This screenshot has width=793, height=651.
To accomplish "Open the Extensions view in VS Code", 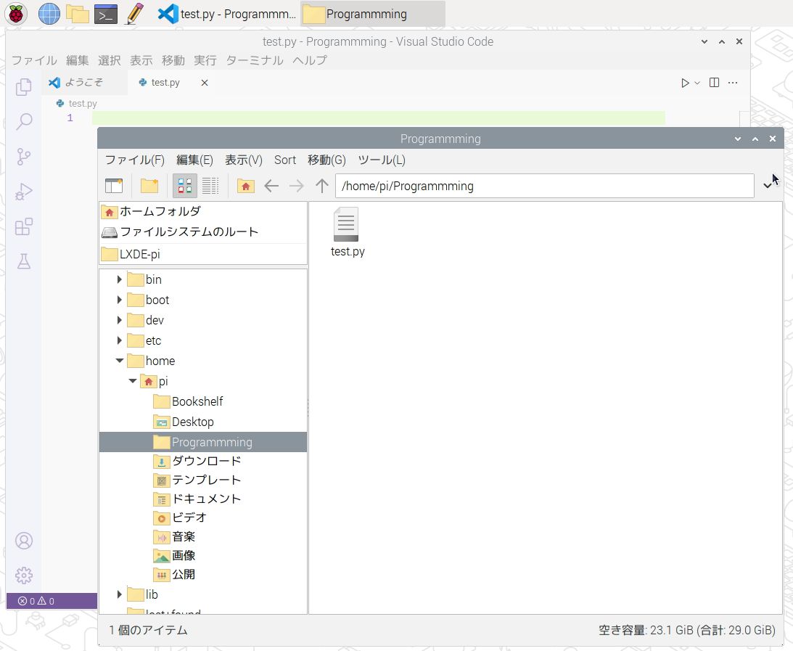I will point(22,226).
